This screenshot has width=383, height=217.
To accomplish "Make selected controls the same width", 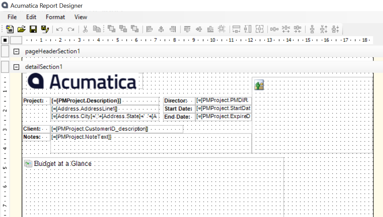I will coord(236,29).
